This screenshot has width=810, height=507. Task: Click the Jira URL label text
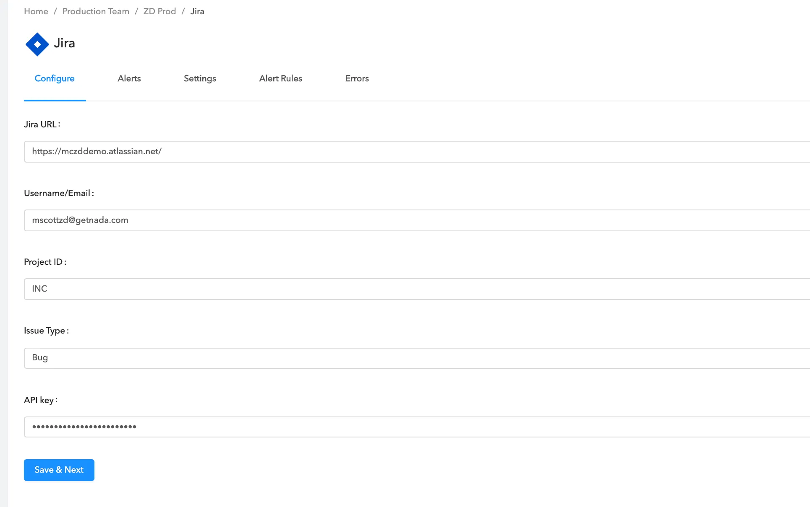(x=42, y=124)
